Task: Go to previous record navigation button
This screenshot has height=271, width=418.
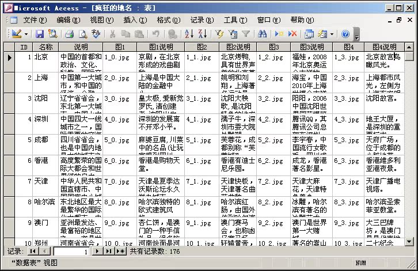Action: pyautogui.click(x=44, y=251)
